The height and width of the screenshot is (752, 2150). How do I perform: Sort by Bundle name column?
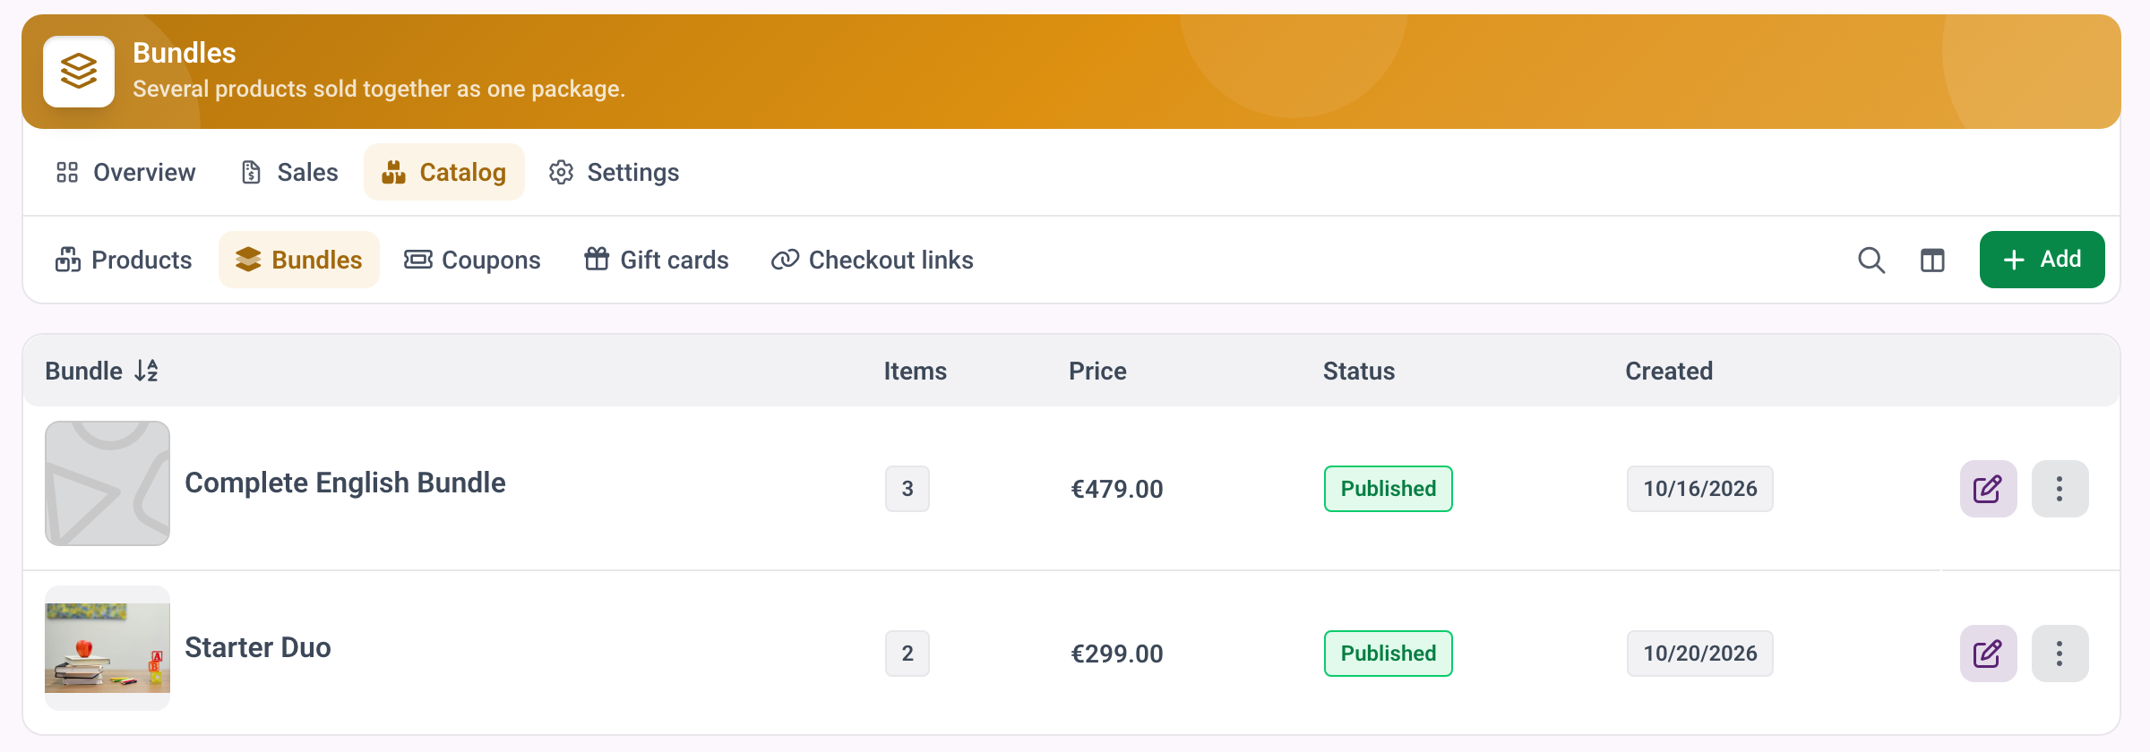click(x=101, y=371)
